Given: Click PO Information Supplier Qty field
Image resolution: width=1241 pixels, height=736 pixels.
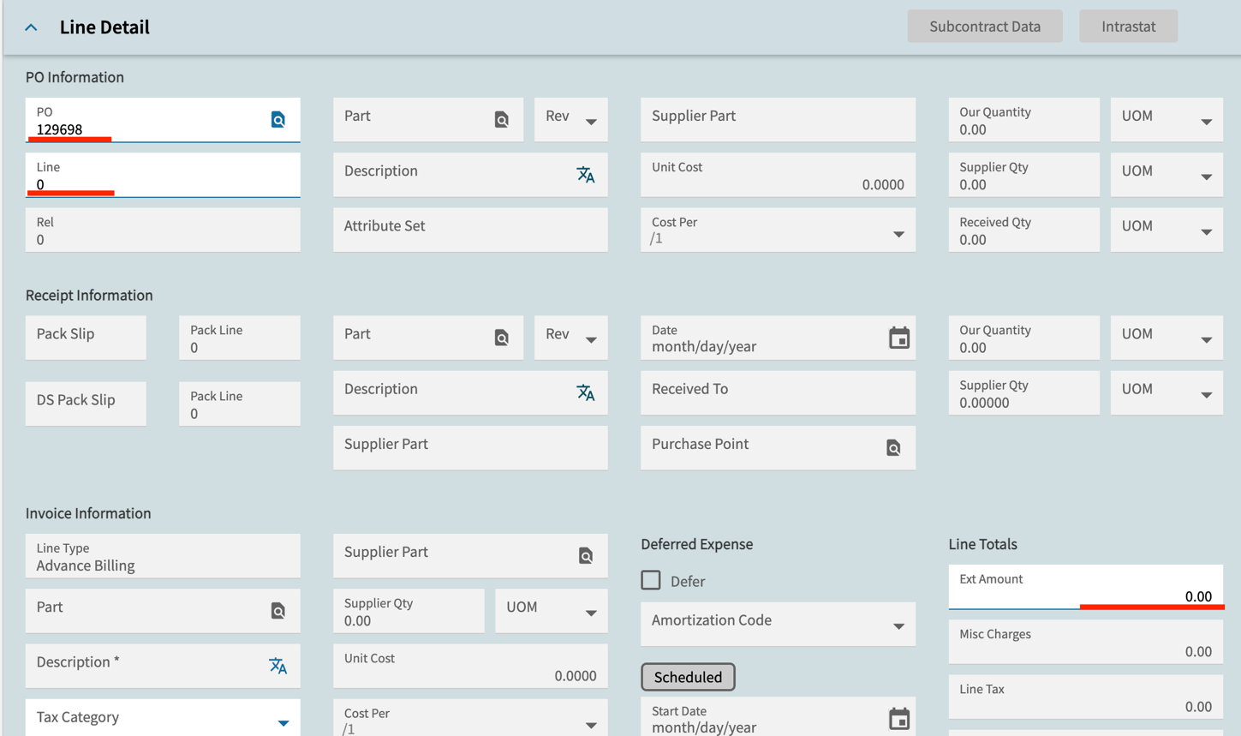Looking at the screenshot, I should pyautogui.click(x=1024, y=175).
